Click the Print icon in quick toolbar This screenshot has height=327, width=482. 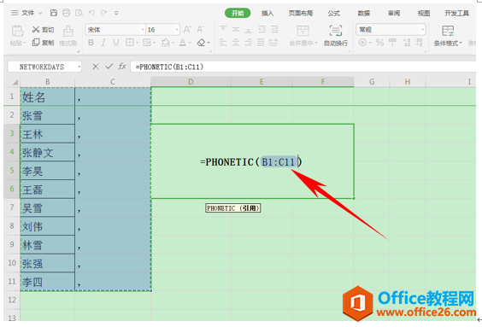click(x=66, y=13)
